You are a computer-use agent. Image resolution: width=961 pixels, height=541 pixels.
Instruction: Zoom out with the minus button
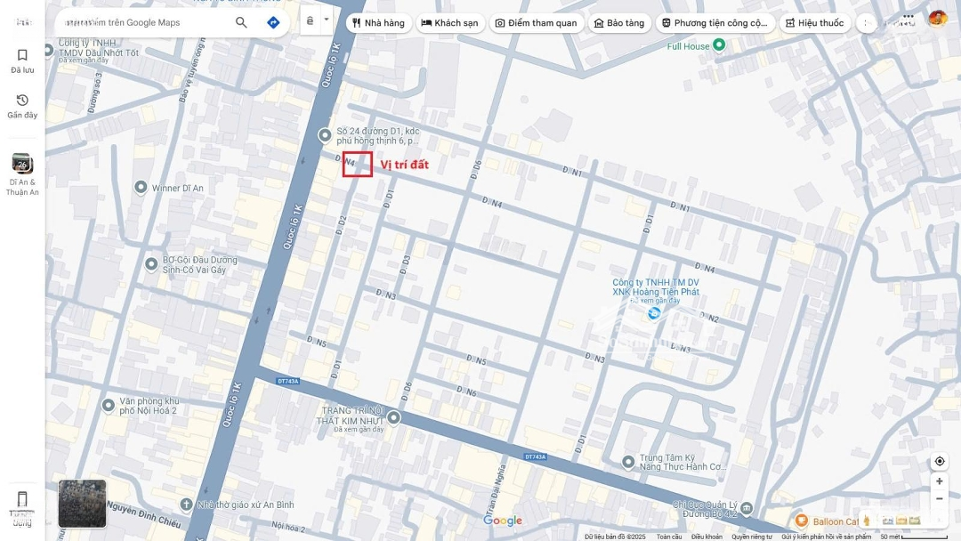[939, 498]
